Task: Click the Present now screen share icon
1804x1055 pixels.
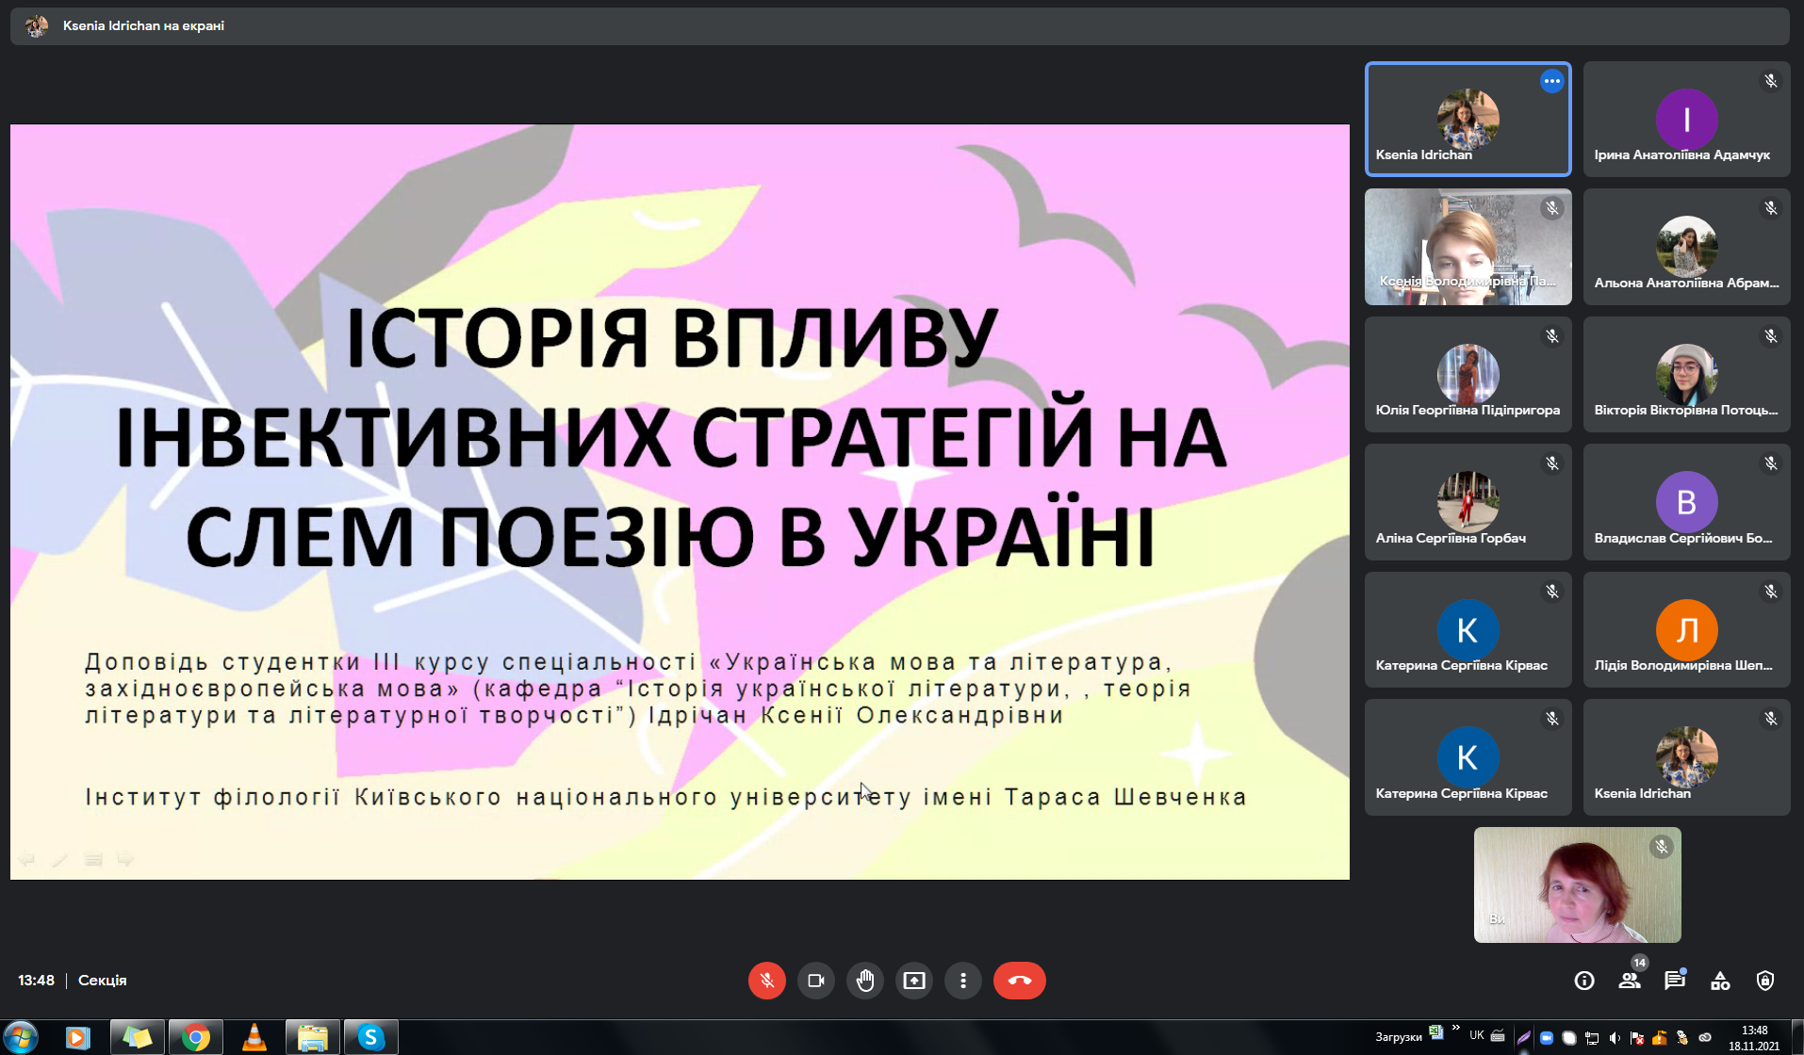Action: coord(913,981)
